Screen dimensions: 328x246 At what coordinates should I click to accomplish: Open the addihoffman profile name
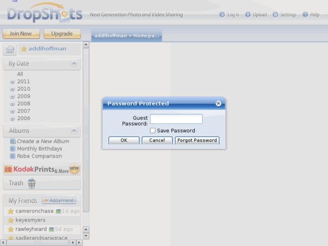pos(47,49)
